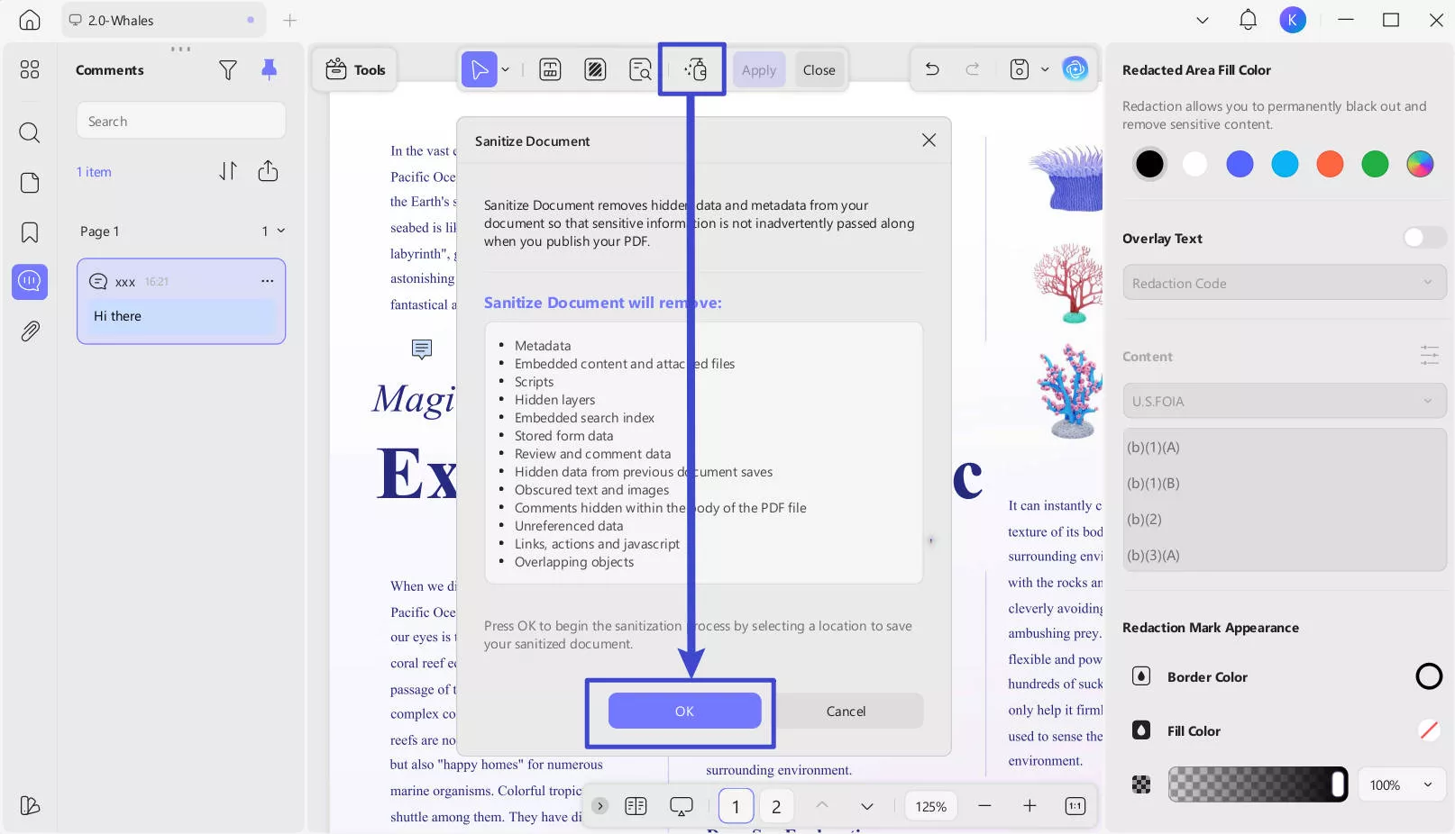Open the U.S.FOIA content dropdown
The width and height of the screenshot is (1455, 834).
pyautogui.click(x=1284, y=401)
